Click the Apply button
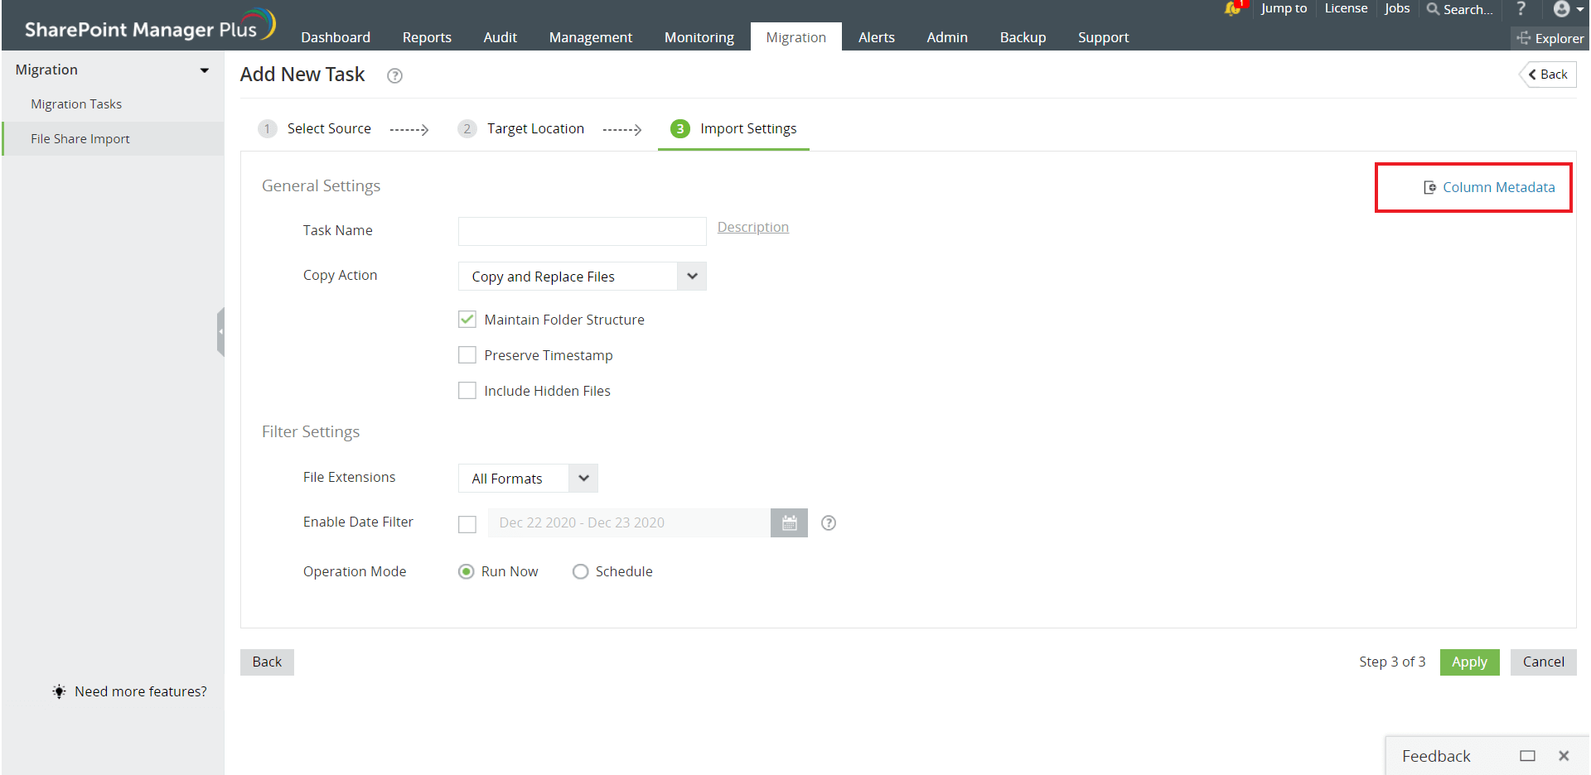 1469,662
